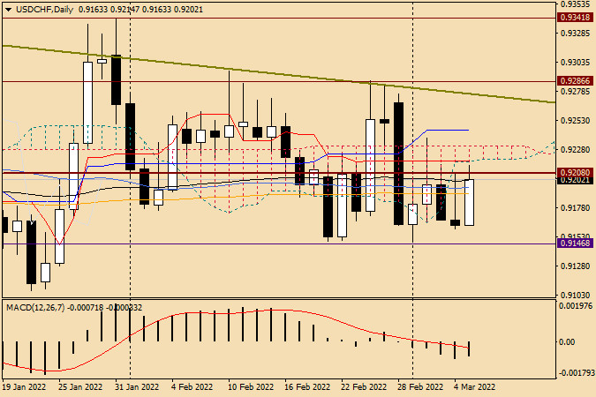Select the purple 0.91468 support label

575,243
